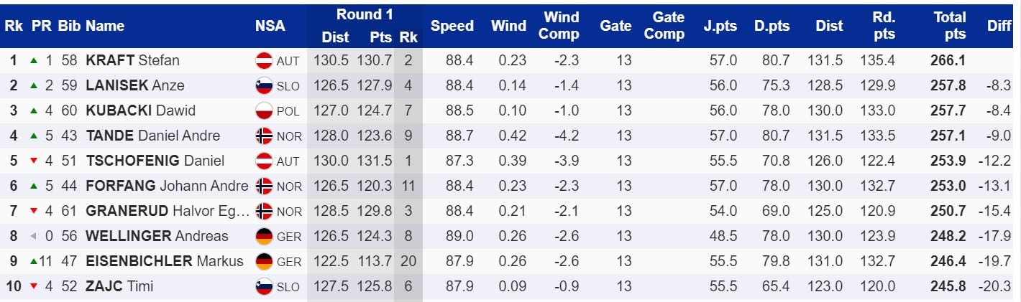Click grey neutral arrow in Wellinger row
This screenshot has height=302, width=1021.
pyautogui.click(x=32, y=237)
